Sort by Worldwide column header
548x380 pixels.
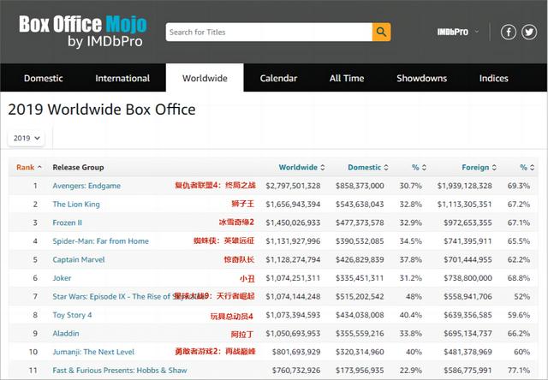[x=301, y=167]
